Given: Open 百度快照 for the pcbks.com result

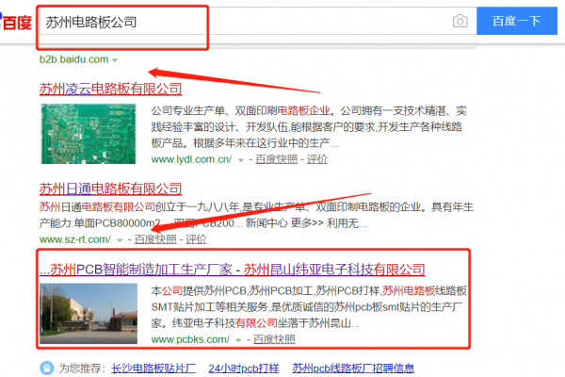Looking at the screenshot, I should (x=273, y=338).
